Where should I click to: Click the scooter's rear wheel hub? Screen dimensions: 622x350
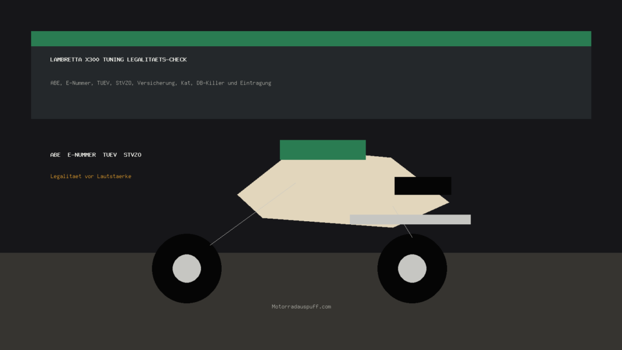point(412,269)
